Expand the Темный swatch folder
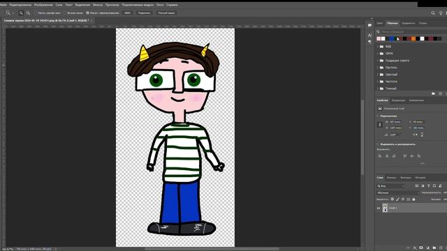 (378, 89)
